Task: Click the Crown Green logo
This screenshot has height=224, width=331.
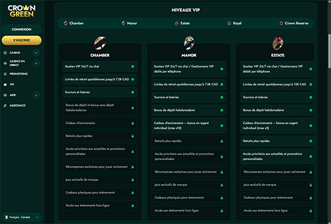Action: pos(21,11)
